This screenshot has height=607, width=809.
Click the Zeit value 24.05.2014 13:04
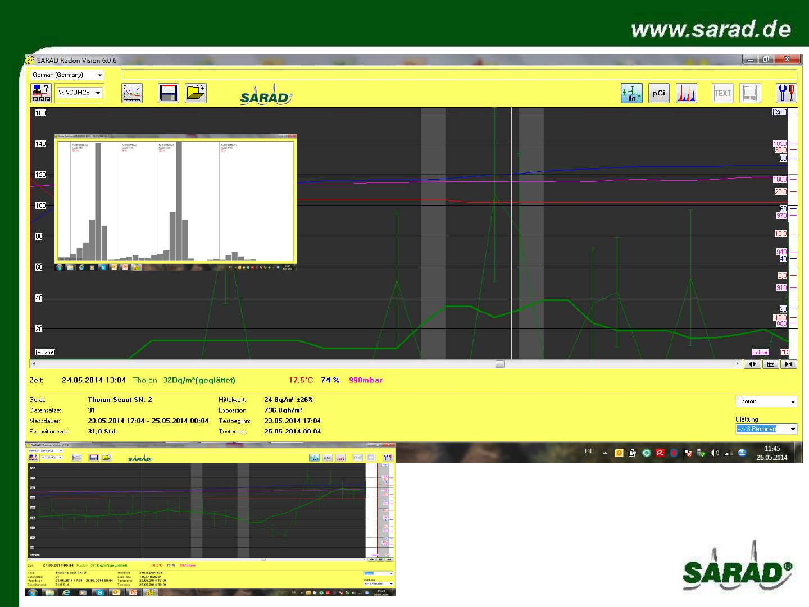pos(94,380)
